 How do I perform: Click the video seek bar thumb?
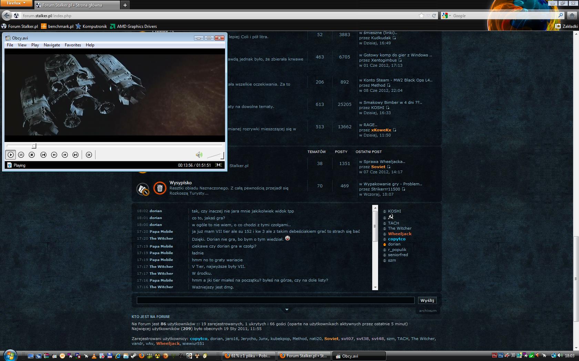34,146
